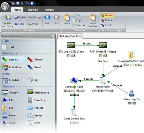Select the Window condition object
144x133 pixels.
(10, 92)
